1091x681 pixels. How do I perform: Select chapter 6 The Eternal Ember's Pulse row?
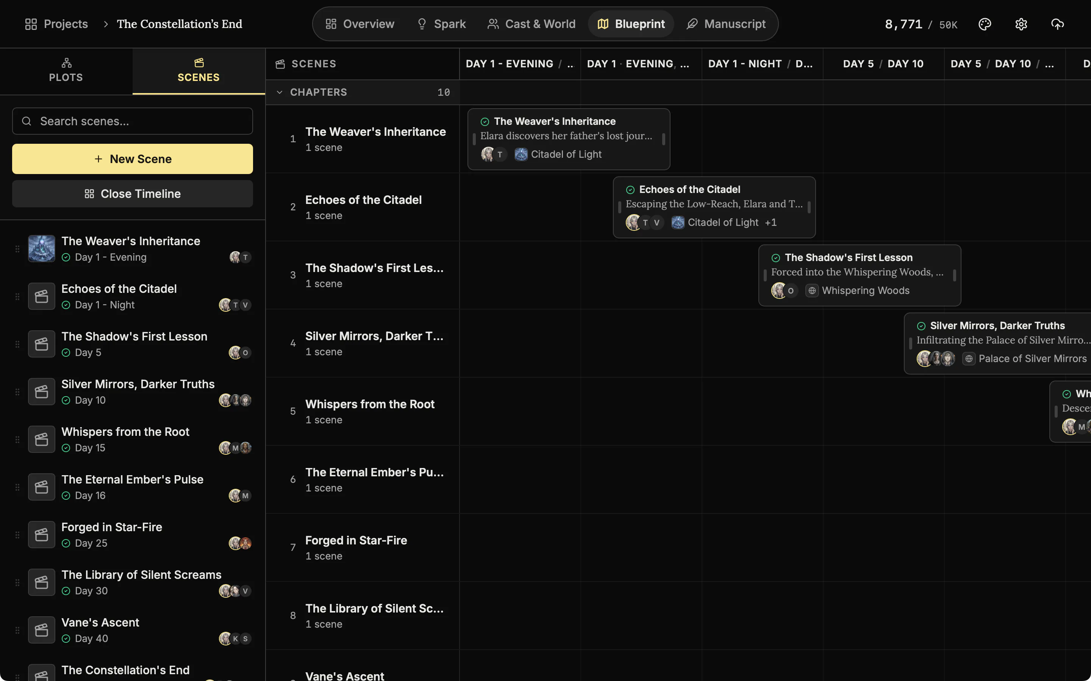363,479
